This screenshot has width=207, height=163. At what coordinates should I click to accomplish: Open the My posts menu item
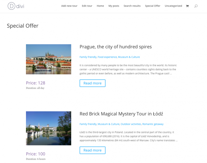point(114,6)
